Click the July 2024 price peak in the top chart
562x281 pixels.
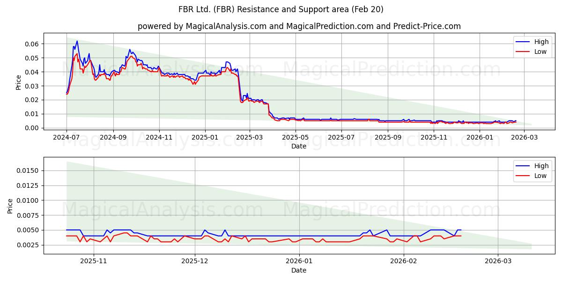tap(77, 41)
